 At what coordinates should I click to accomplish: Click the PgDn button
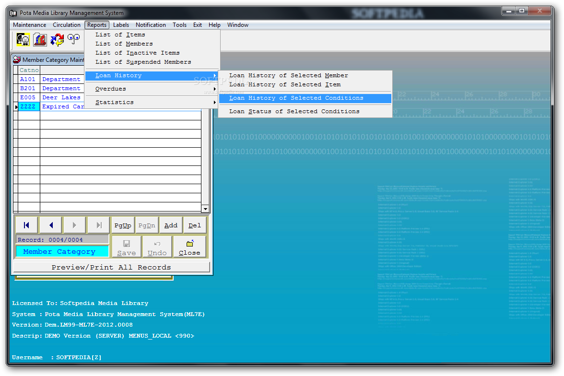pyautogui.click(x=147, y=225)
